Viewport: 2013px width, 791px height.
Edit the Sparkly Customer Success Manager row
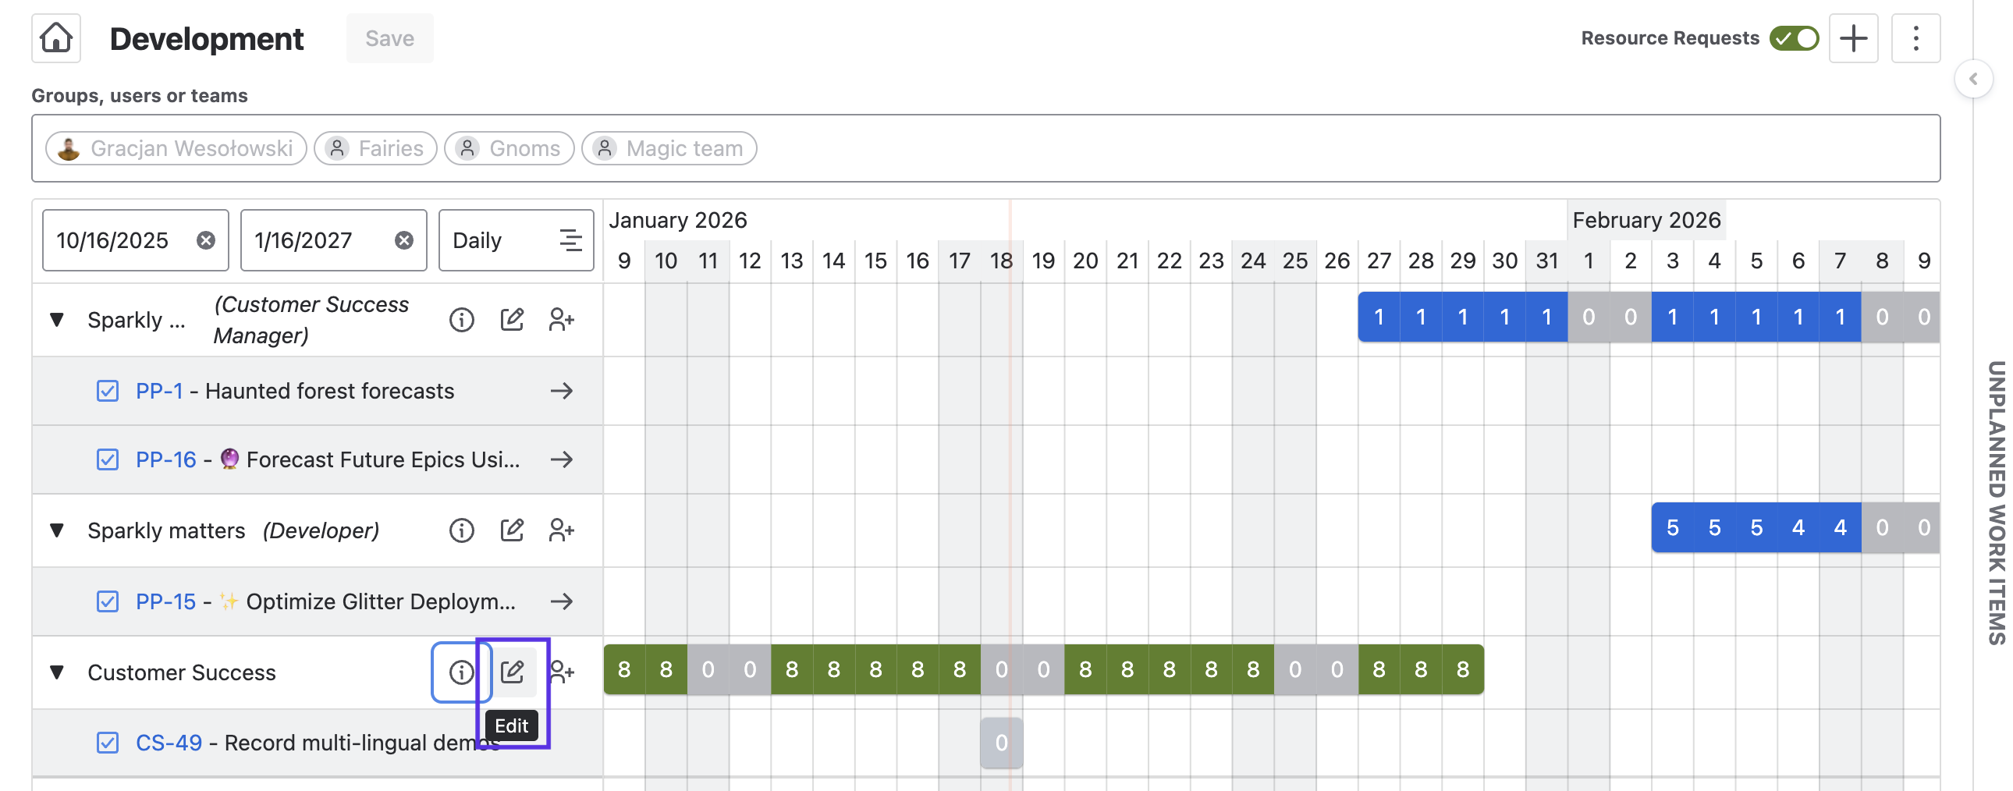pyautogui.click(x=512, y=319)
